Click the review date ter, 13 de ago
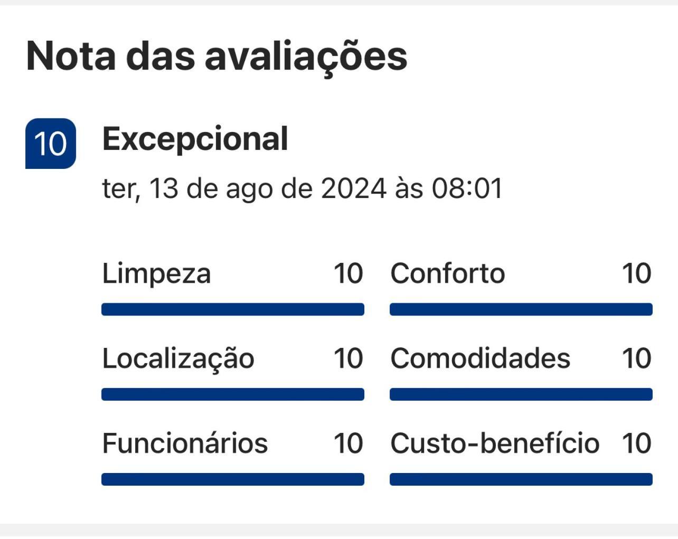This screenshot has width=678, height=539. [x=302, y=188]
